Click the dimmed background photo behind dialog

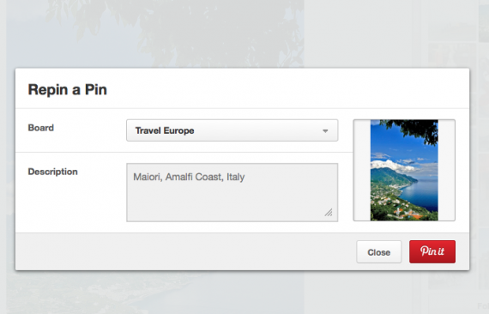click(156, 33)
